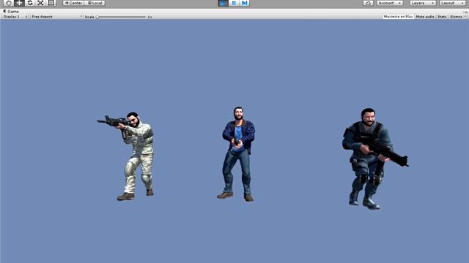Select the Rect transform tool

[51, 3]
